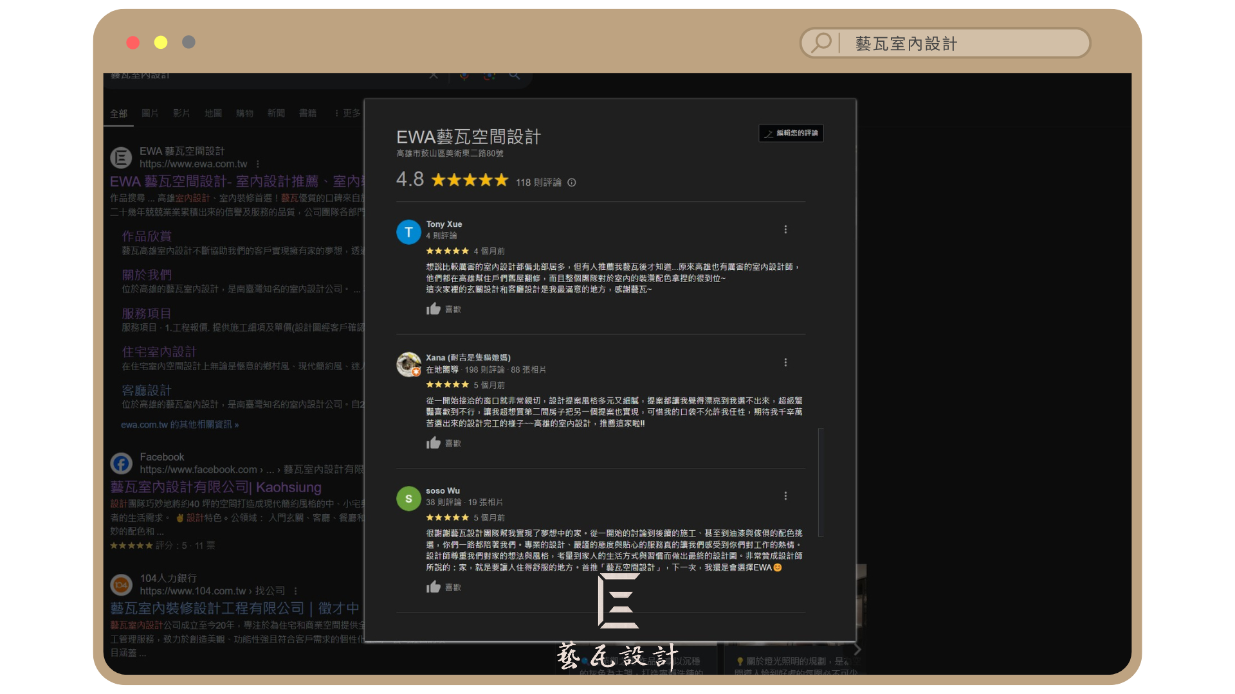The image size is (1235, 694).
Task: Click ewa.com.tw 的其他相關資訊 link
Action: [179, 425]
